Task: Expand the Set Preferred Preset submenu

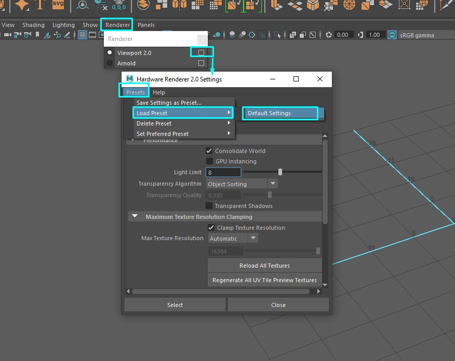Action: 184,134
